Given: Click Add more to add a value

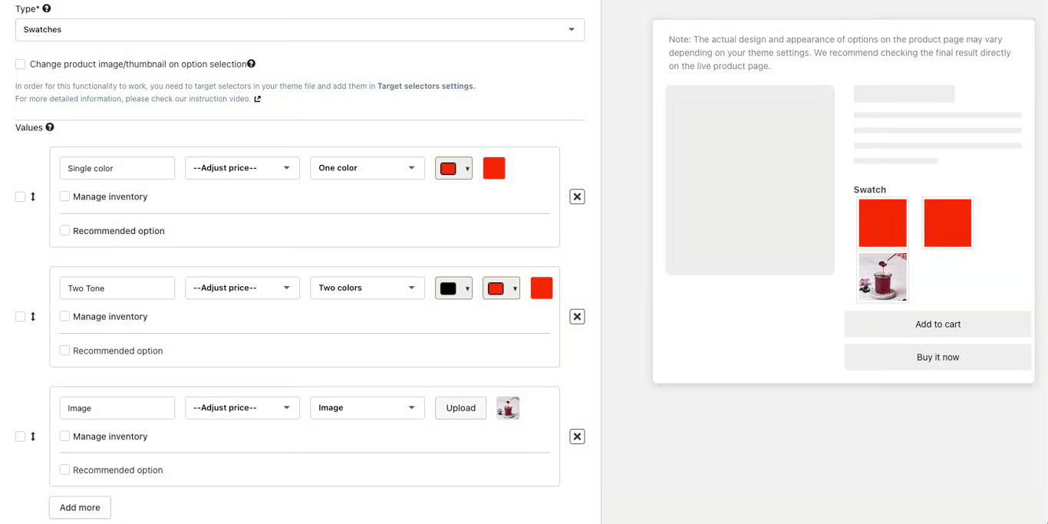Looking at the screenshot, I should pyautogui.click(x=80, y=508).
